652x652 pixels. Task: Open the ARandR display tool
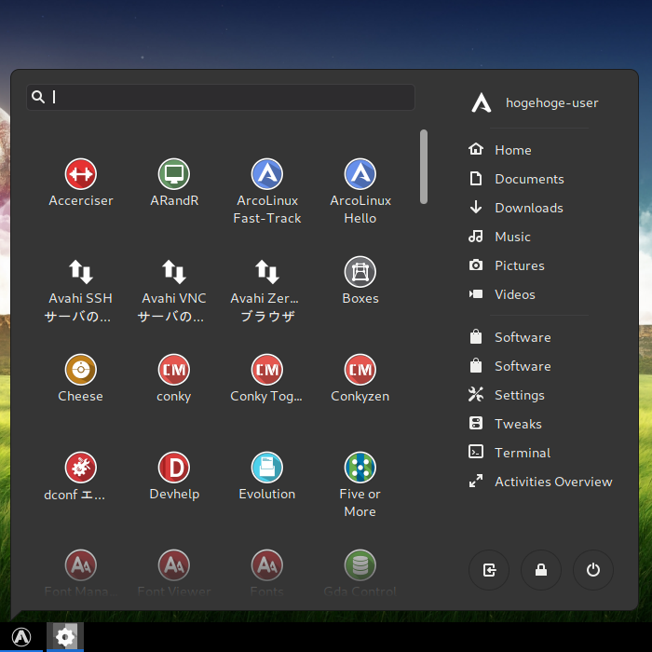(174, 183)
